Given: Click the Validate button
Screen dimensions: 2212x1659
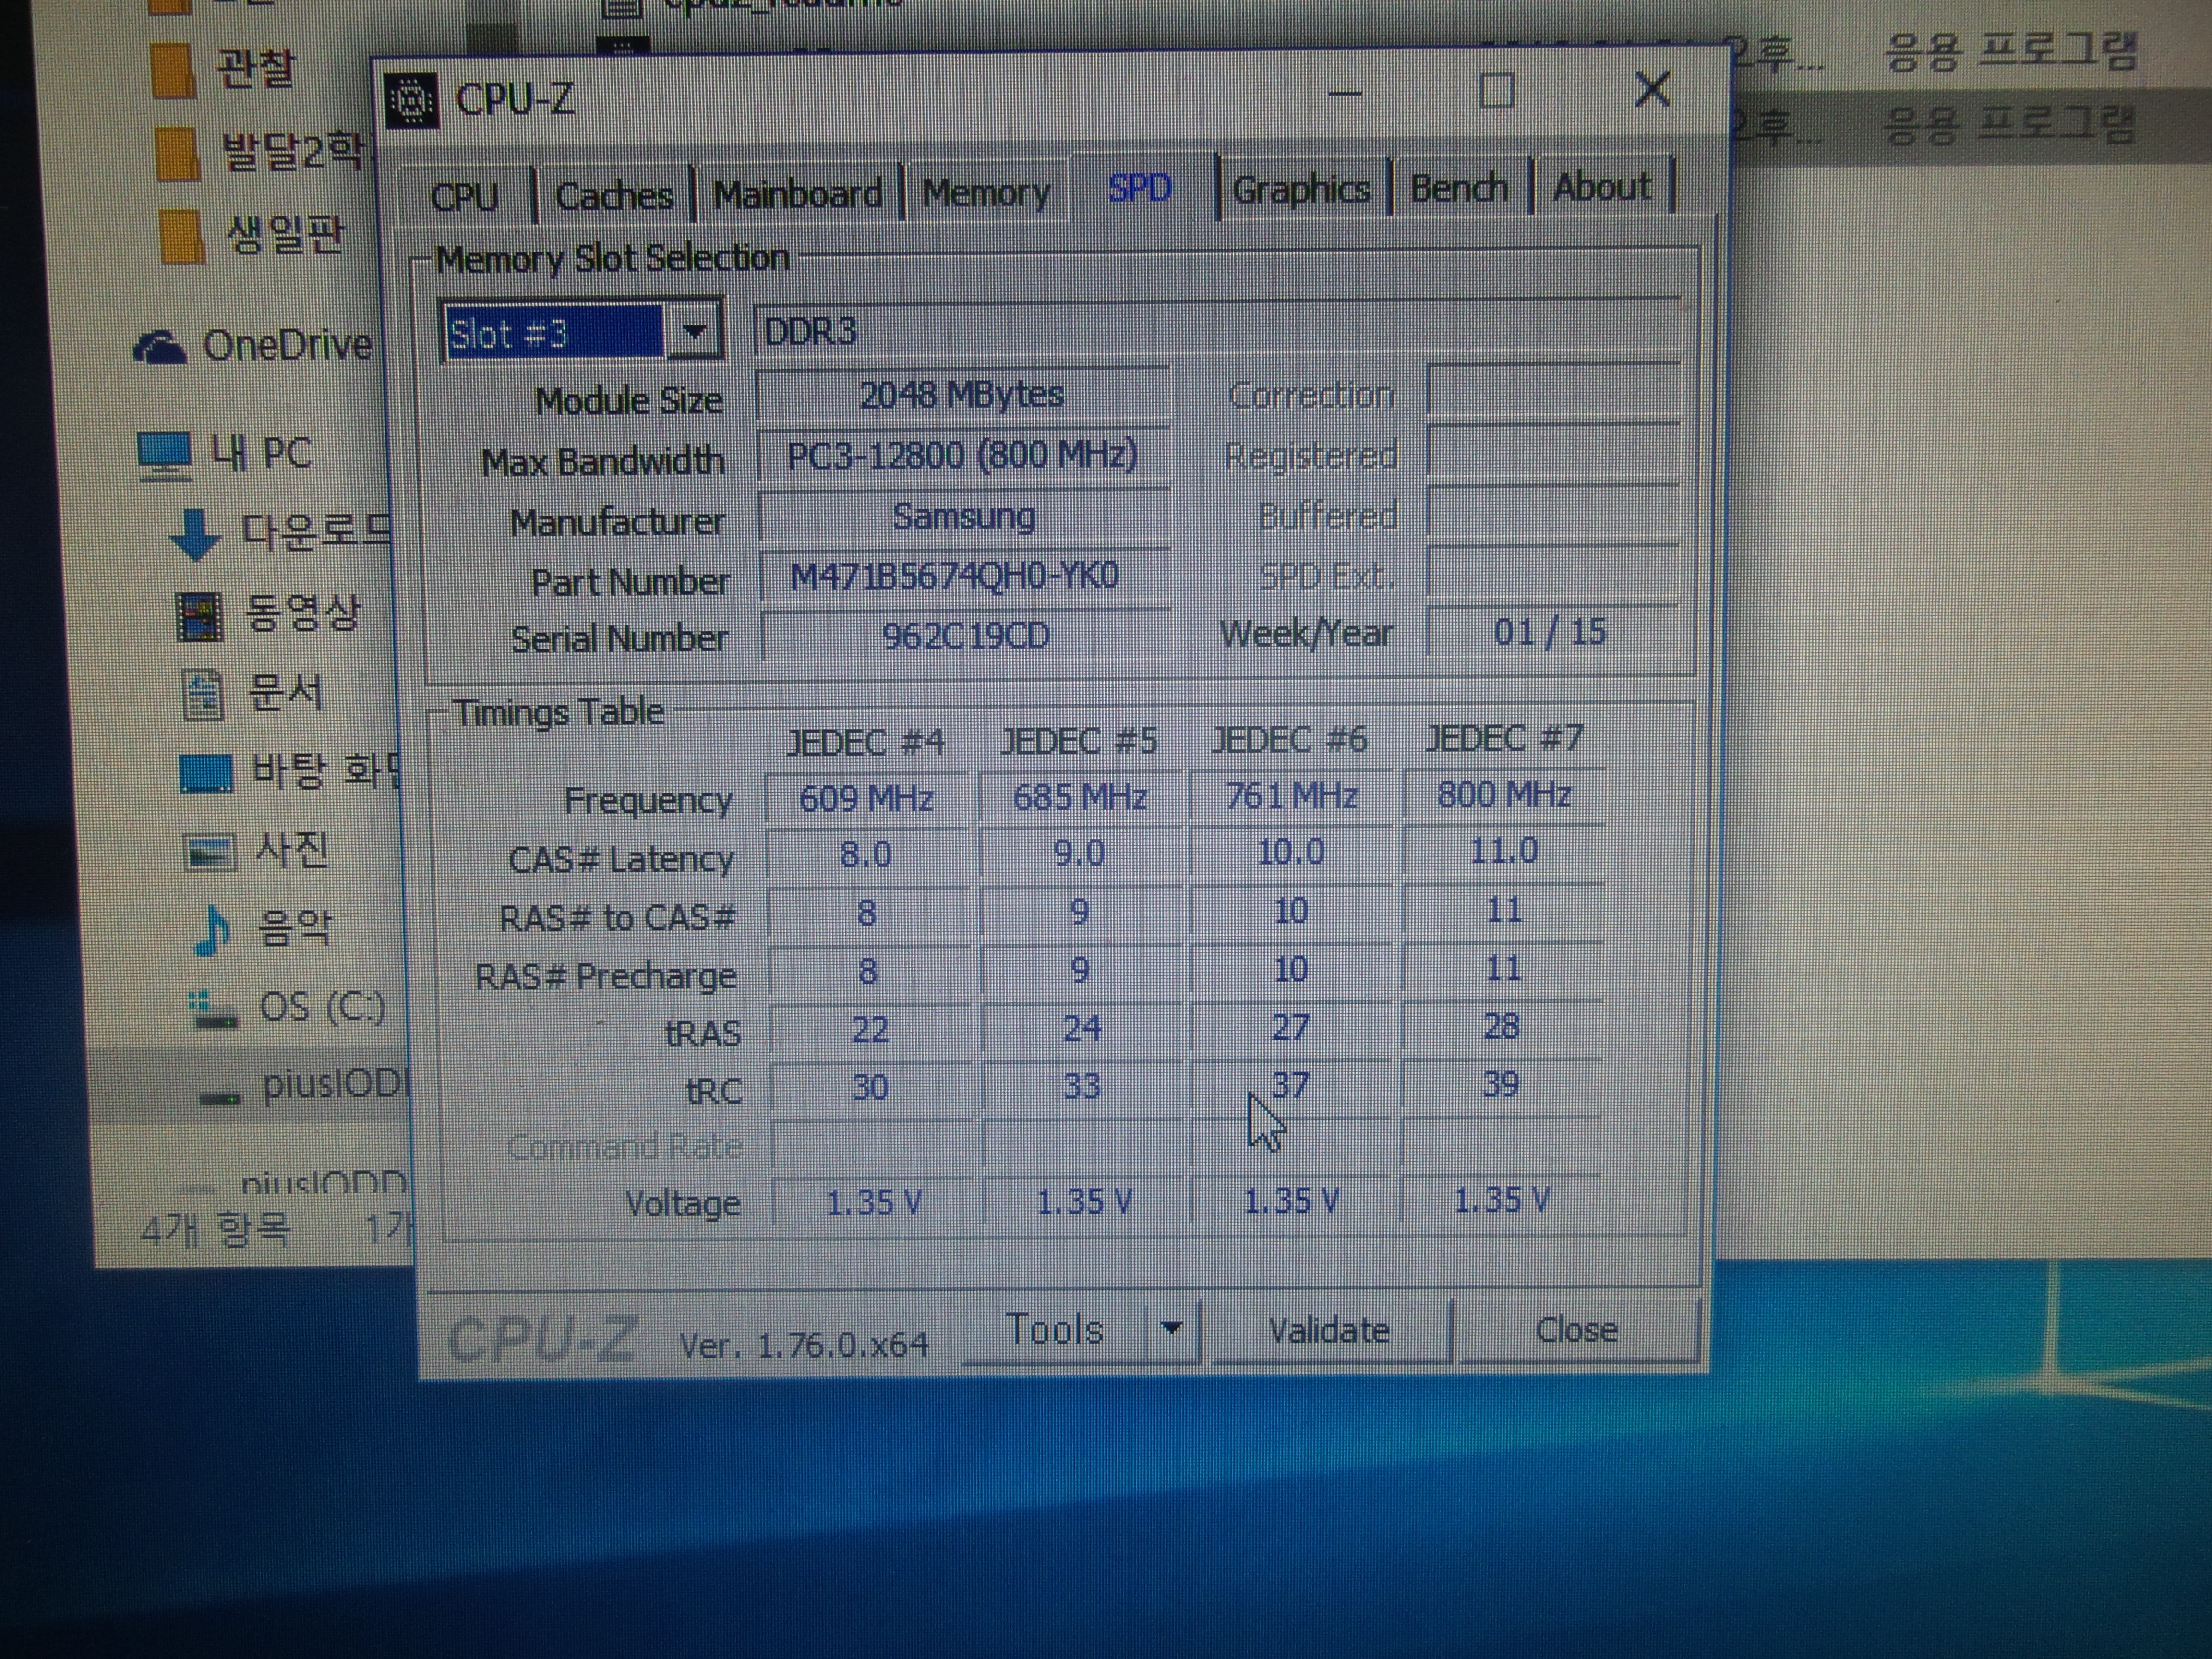Looking at the screenshot, I should coord(1329,1331).
